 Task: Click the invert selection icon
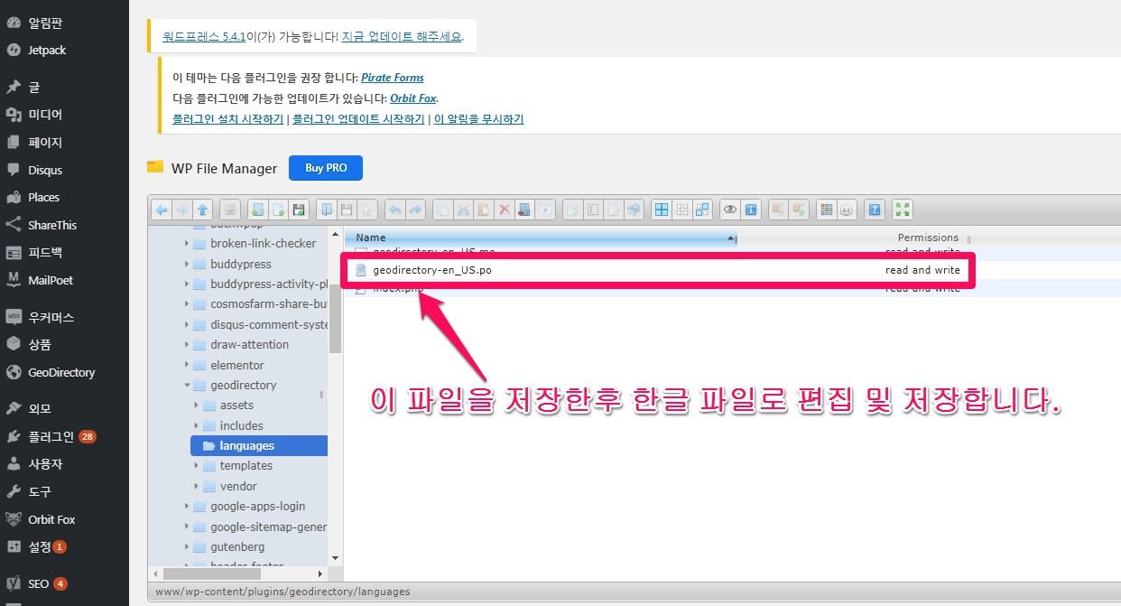702,210
